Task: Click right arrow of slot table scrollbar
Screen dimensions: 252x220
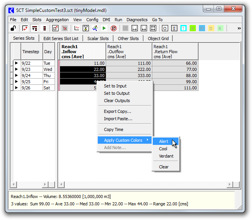Action: [230, 184]
